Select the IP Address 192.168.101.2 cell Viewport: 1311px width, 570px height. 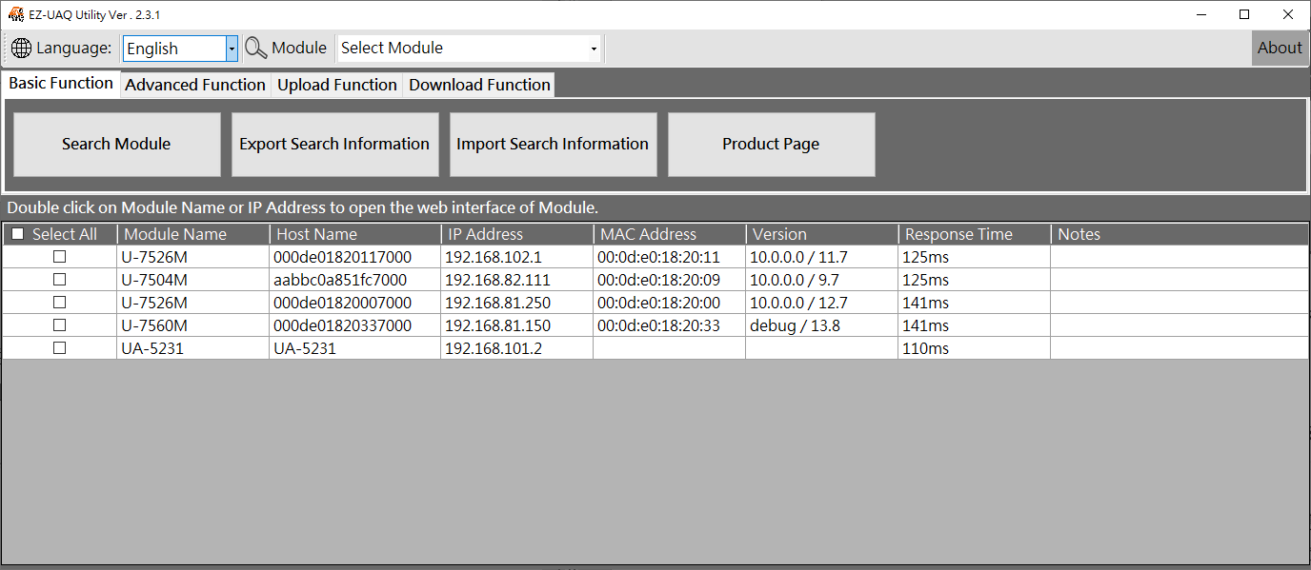pos(492,347)
